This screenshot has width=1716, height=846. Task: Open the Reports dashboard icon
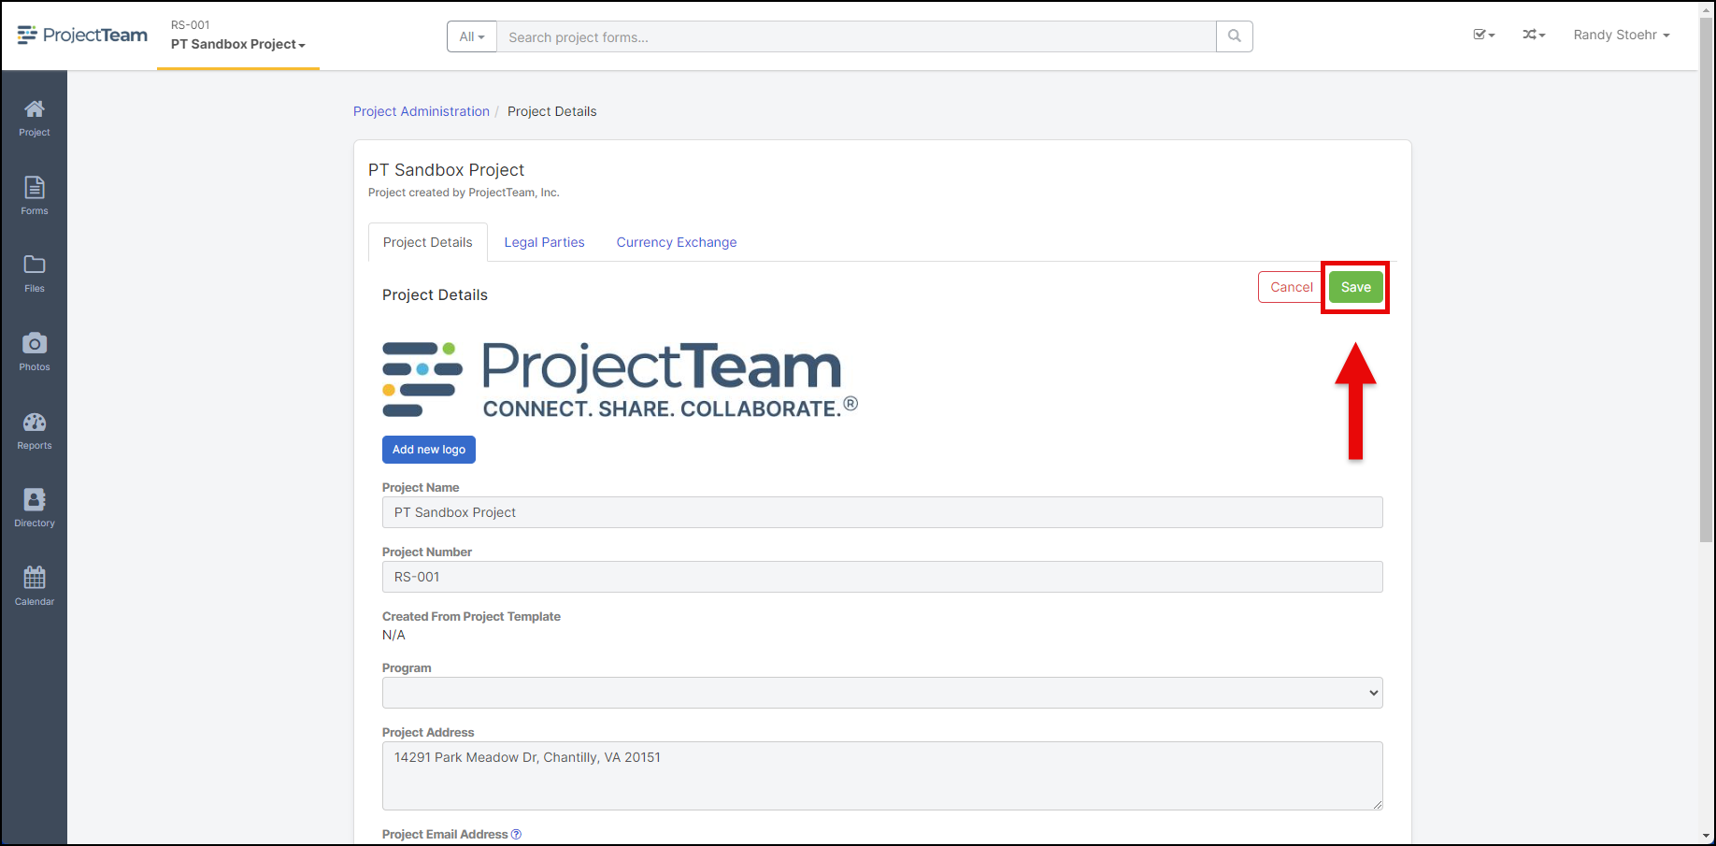[x=35, y=430]
